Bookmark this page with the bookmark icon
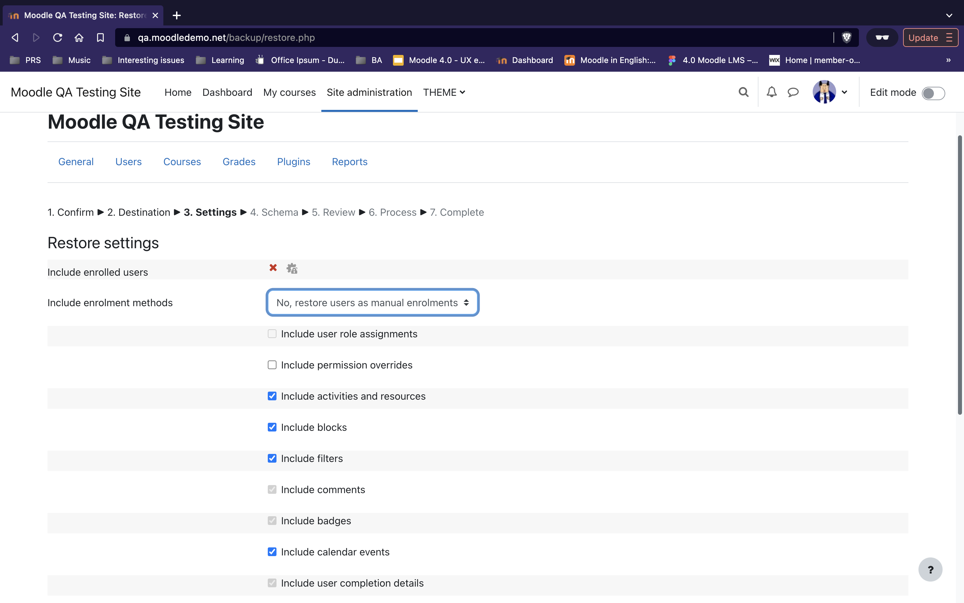The height and width of the screenshot is (603, 964). pyautogui.click(x=100, y=38)
